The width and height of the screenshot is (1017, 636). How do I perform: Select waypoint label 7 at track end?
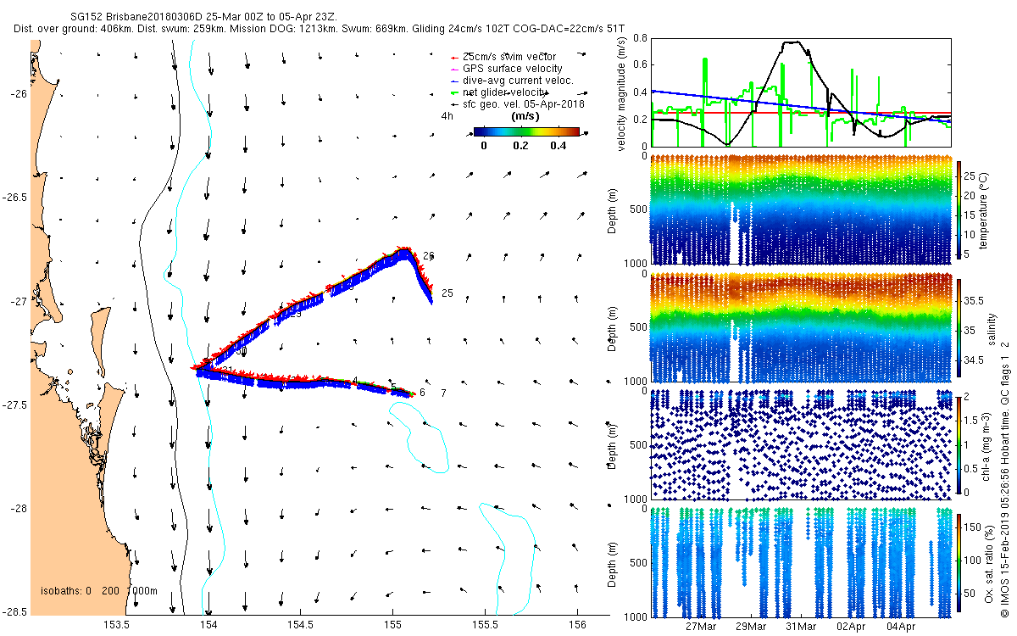tap(442, 393)
